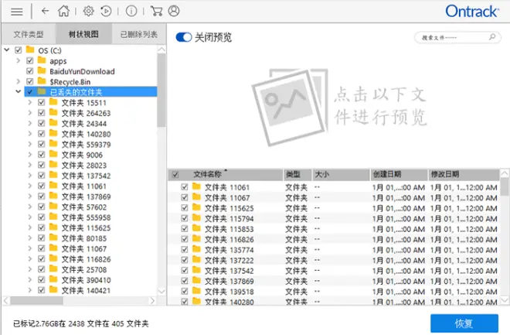510x335 pixels.
Task: Expand 文件夹 57602 tree node
Action: (30, 207)
